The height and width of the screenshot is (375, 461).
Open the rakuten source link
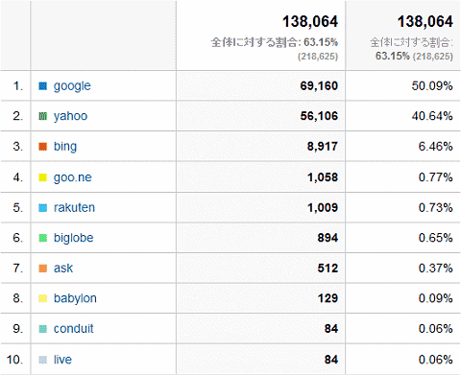pyautogui.click(x=74, y=207)
